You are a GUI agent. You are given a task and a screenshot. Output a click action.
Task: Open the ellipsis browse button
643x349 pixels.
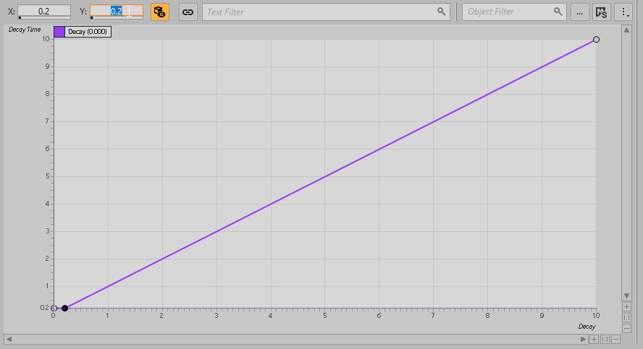[579, 12]
